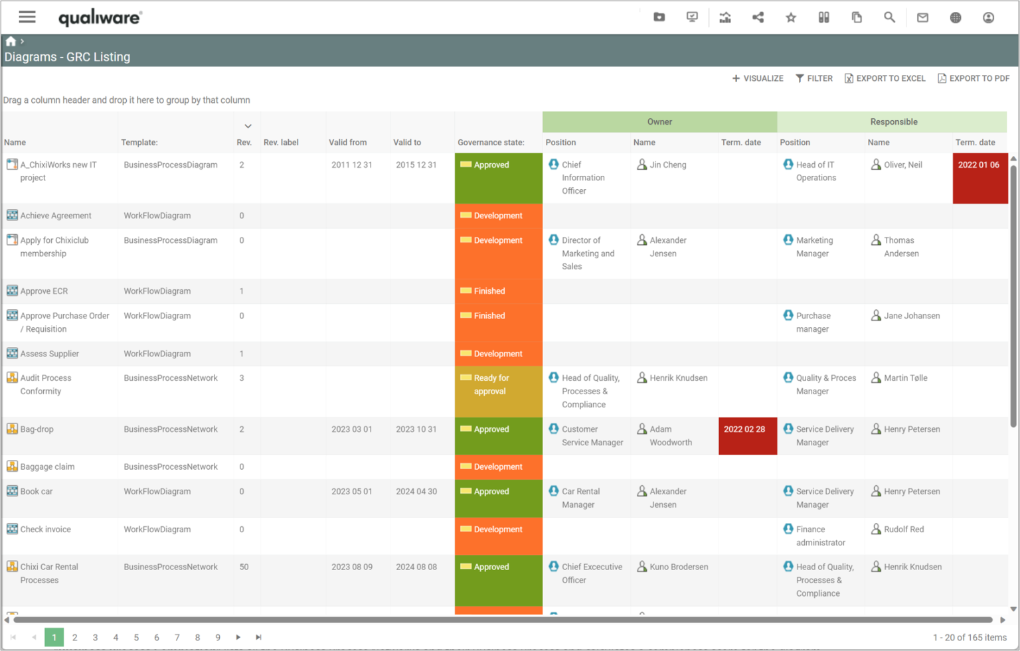Open the analytics chart icon
This screenshot has height=651, width=1020.
[x=724, y=17]
